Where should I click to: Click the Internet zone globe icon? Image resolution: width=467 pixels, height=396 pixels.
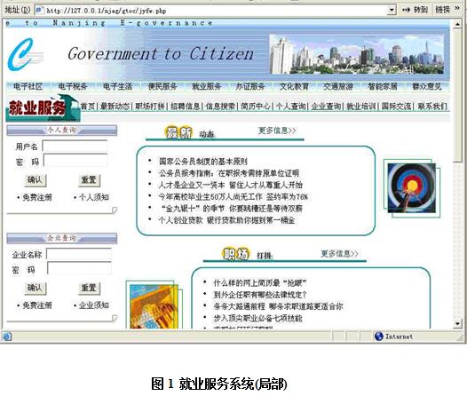point(378,337)
